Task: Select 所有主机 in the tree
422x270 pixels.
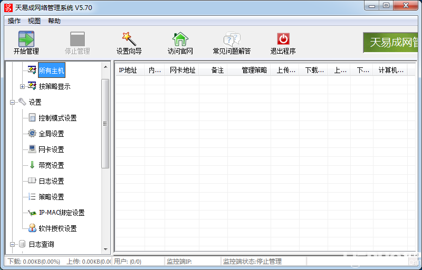Action: click(51, 71)
